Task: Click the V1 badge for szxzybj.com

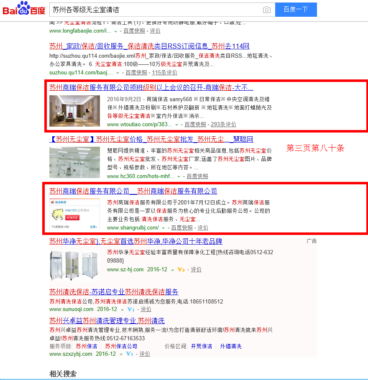Action: pyautogui.click(x=130, y=354)
